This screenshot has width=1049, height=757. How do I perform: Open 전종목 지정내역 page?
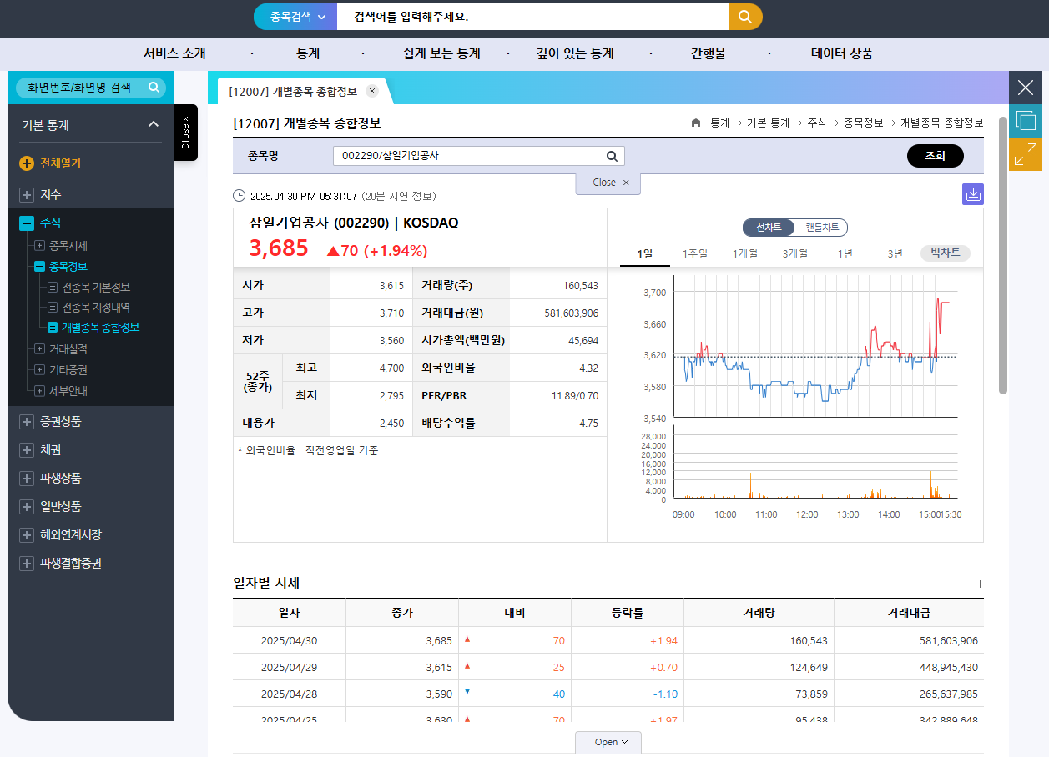[95, 308]
